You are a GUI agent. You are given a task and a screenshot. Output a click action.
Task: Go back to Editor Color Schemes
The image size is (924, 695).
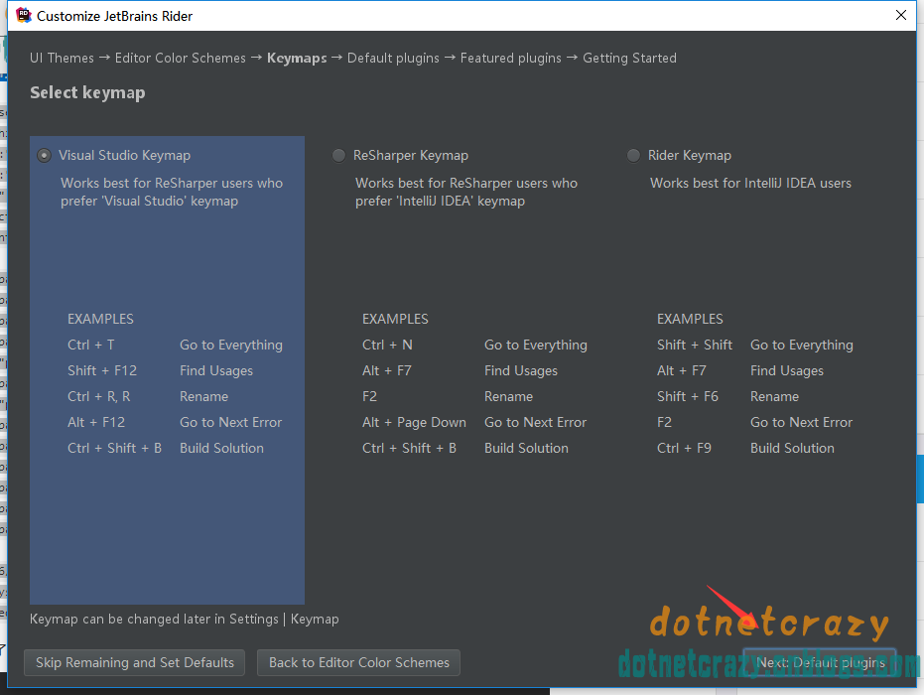[359, 662]
